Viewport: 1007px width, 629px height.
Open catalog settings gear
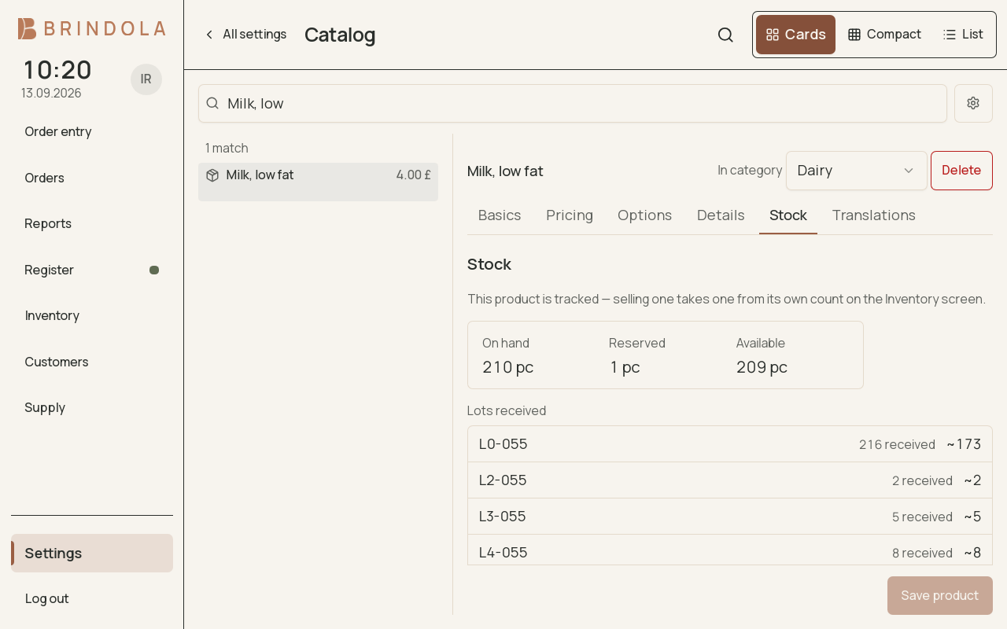973,103
